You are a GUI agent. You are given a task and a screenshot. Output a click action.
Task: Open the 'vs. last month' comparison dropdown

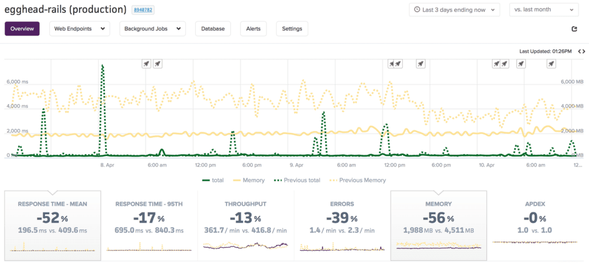click(543, 10)
